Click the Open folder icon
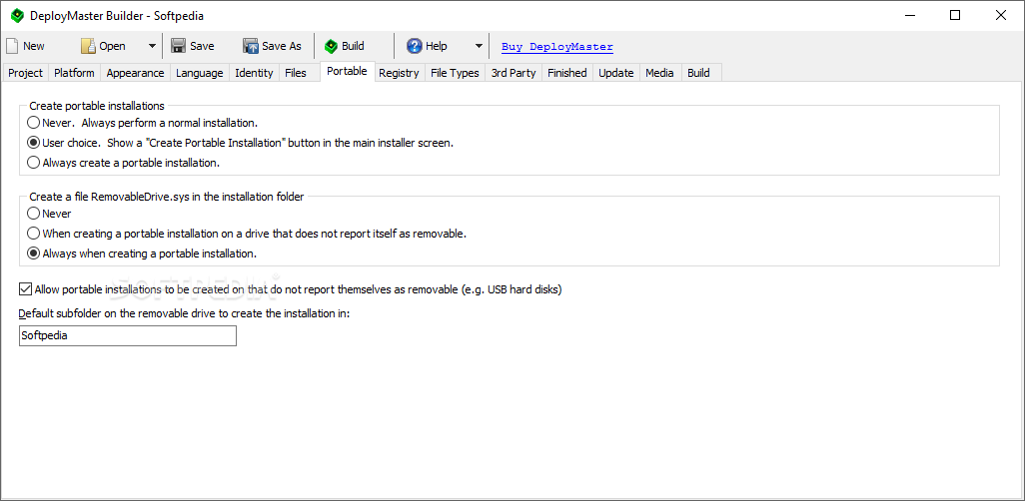This screenshot has width=1025, height=501. [x=88, y=46]
